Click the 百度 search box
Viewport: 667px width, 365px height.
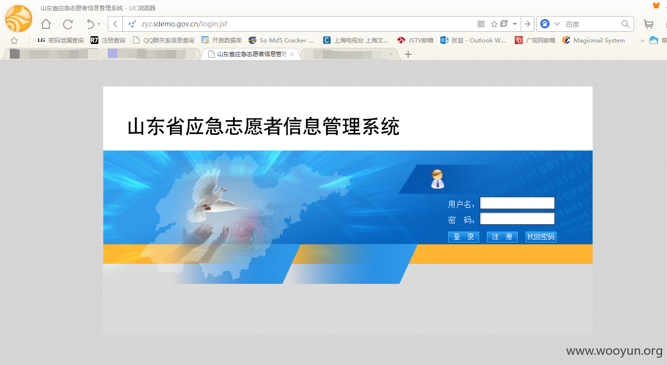click(591, 24)
